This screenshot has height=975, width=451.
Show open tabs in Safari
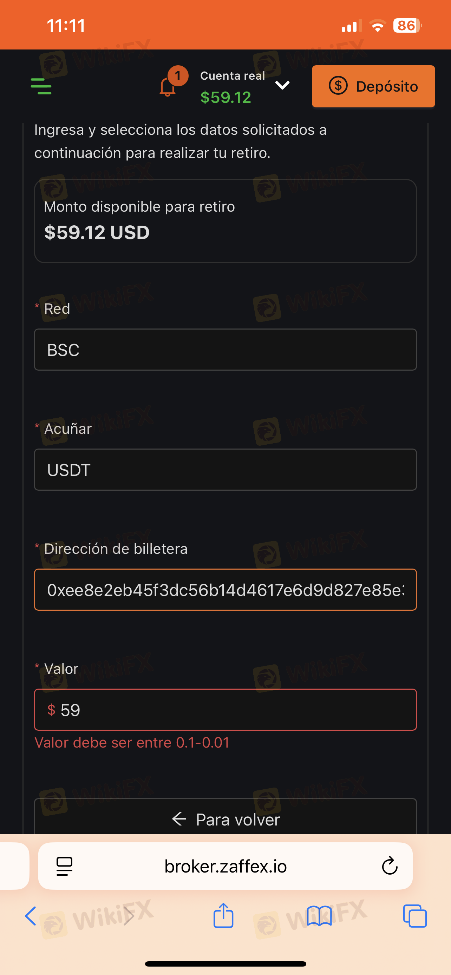click(415, 916)
